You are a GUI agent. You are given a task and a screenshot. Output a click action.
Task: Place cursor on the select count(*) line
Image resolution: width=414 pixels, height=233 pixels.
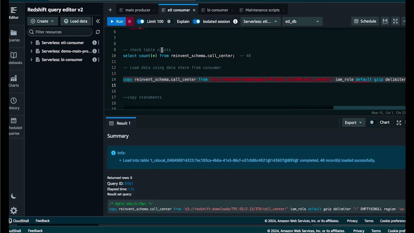[x=187, y=56]
